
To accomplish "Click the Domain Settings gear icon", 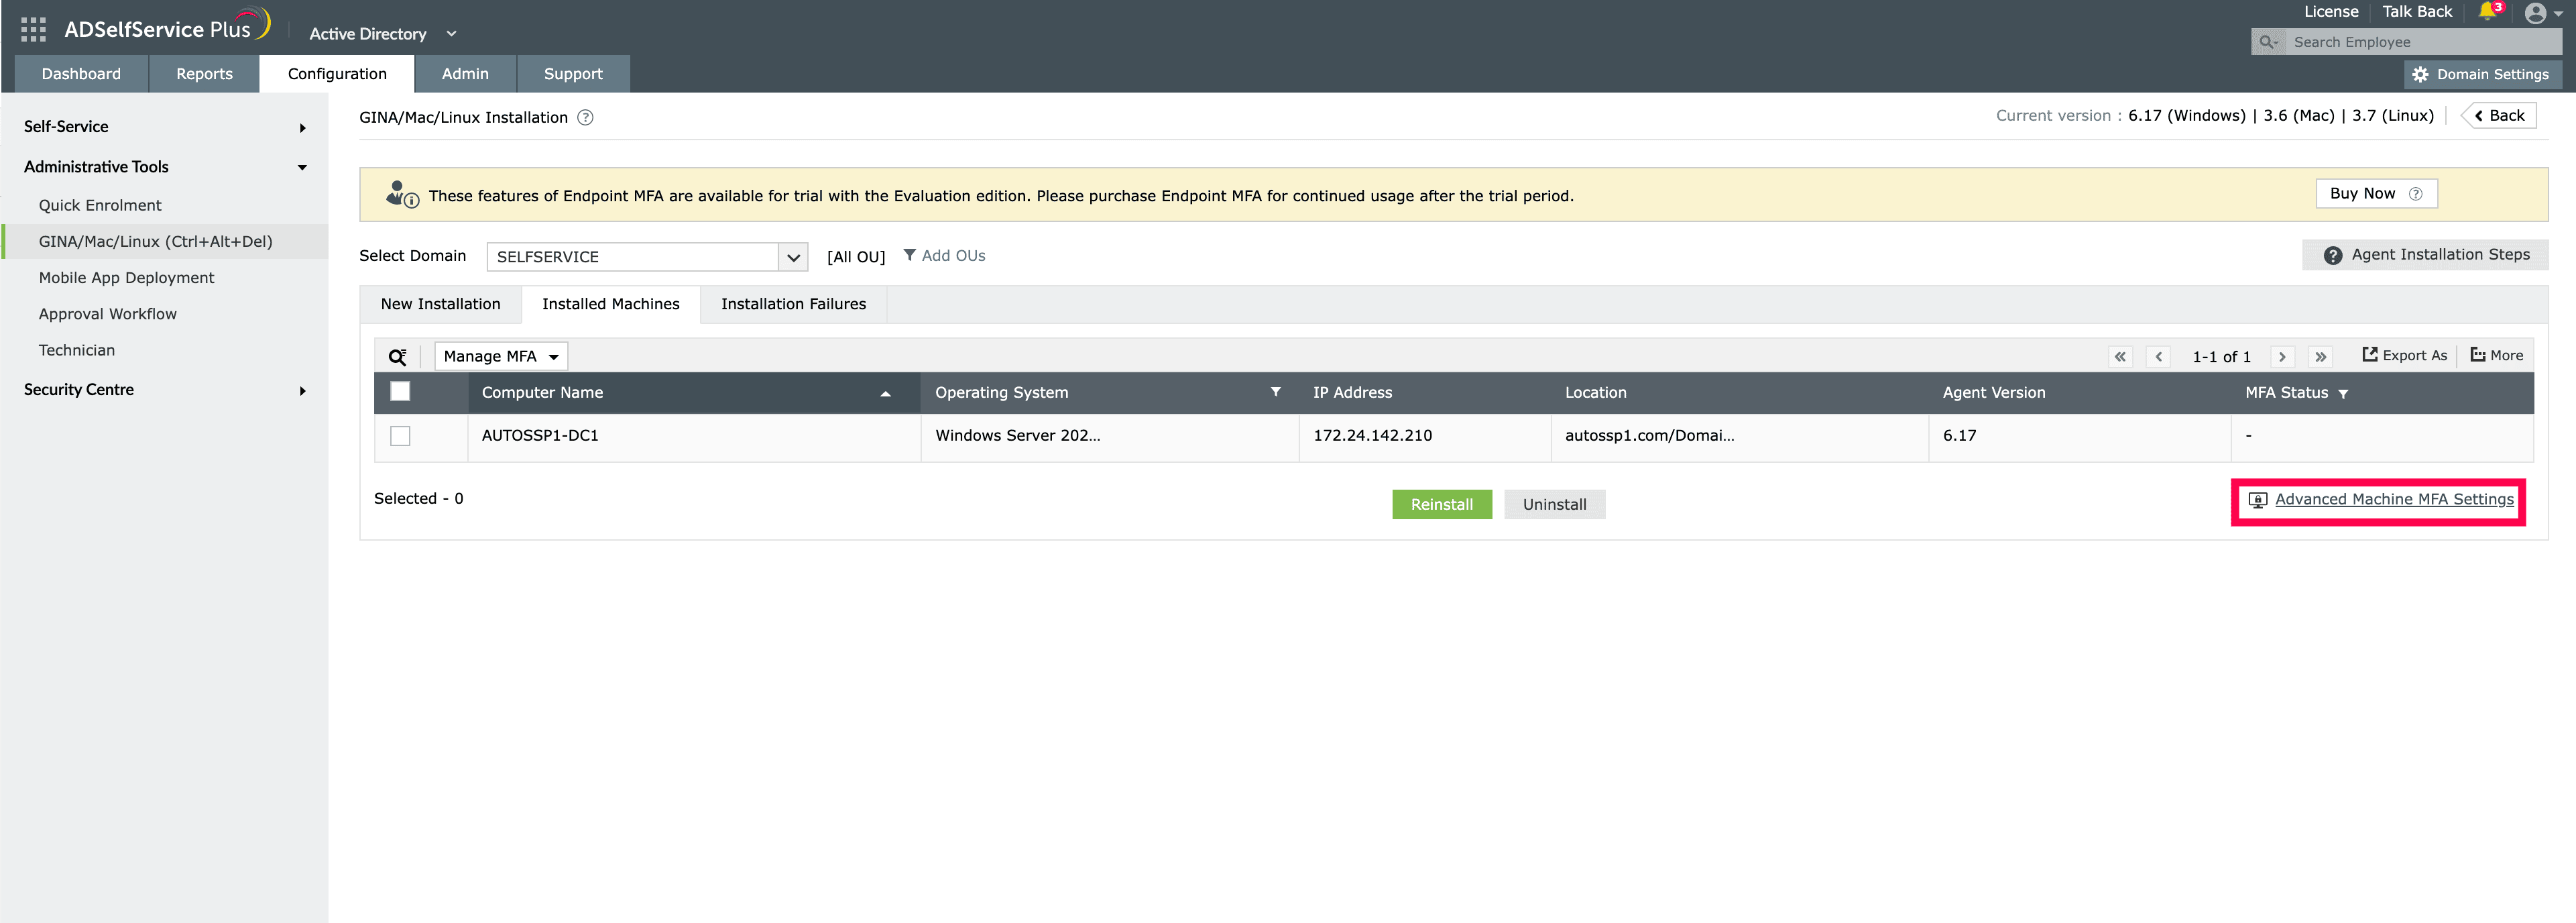I will pyautogui.click(x=2420, y=74).
